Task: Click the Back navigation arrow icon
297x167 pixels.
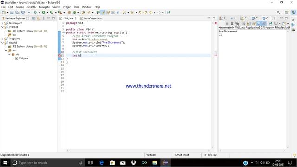Action: 150,13
